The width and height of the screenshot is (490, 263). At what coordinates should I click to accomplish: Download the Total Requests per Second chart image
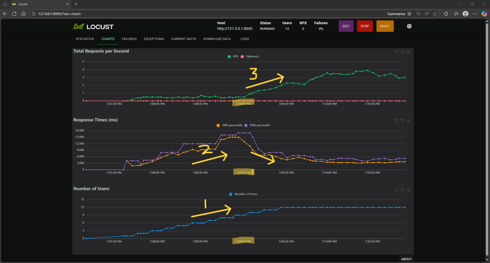click(x=408, y=52)
